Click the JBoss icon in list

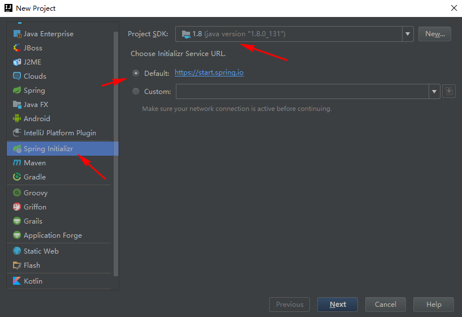tap(17, 48)
